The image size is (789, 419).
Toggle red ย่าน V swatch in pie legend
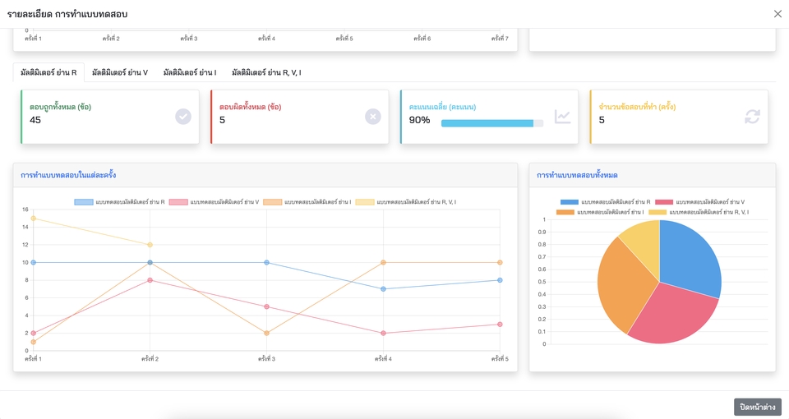(664, 202)
